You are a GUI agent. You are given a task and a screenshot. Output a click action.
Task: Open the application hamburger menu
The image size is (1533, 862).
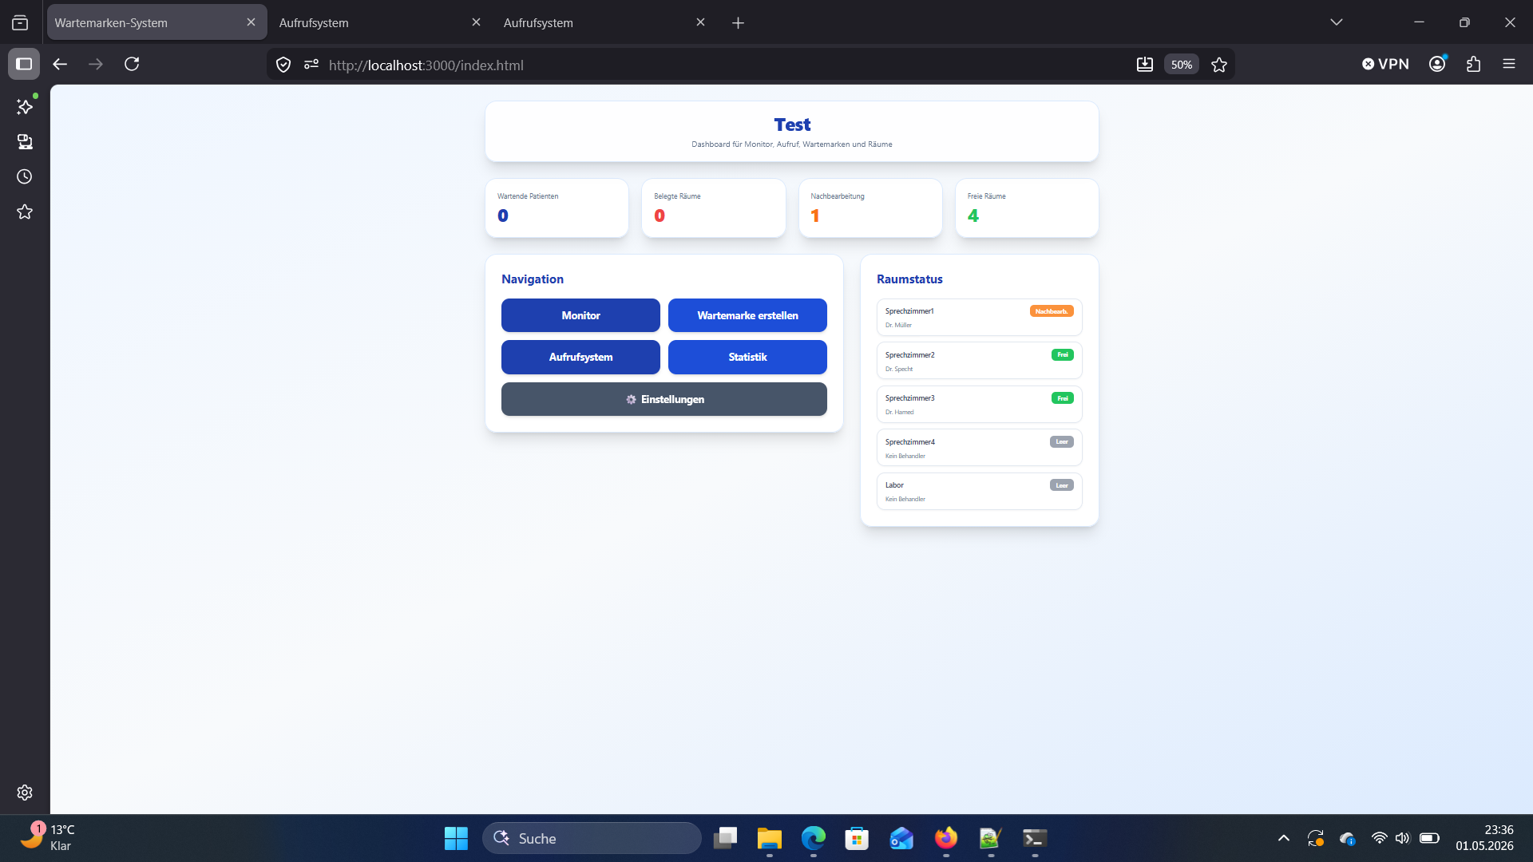[1509, 64]
